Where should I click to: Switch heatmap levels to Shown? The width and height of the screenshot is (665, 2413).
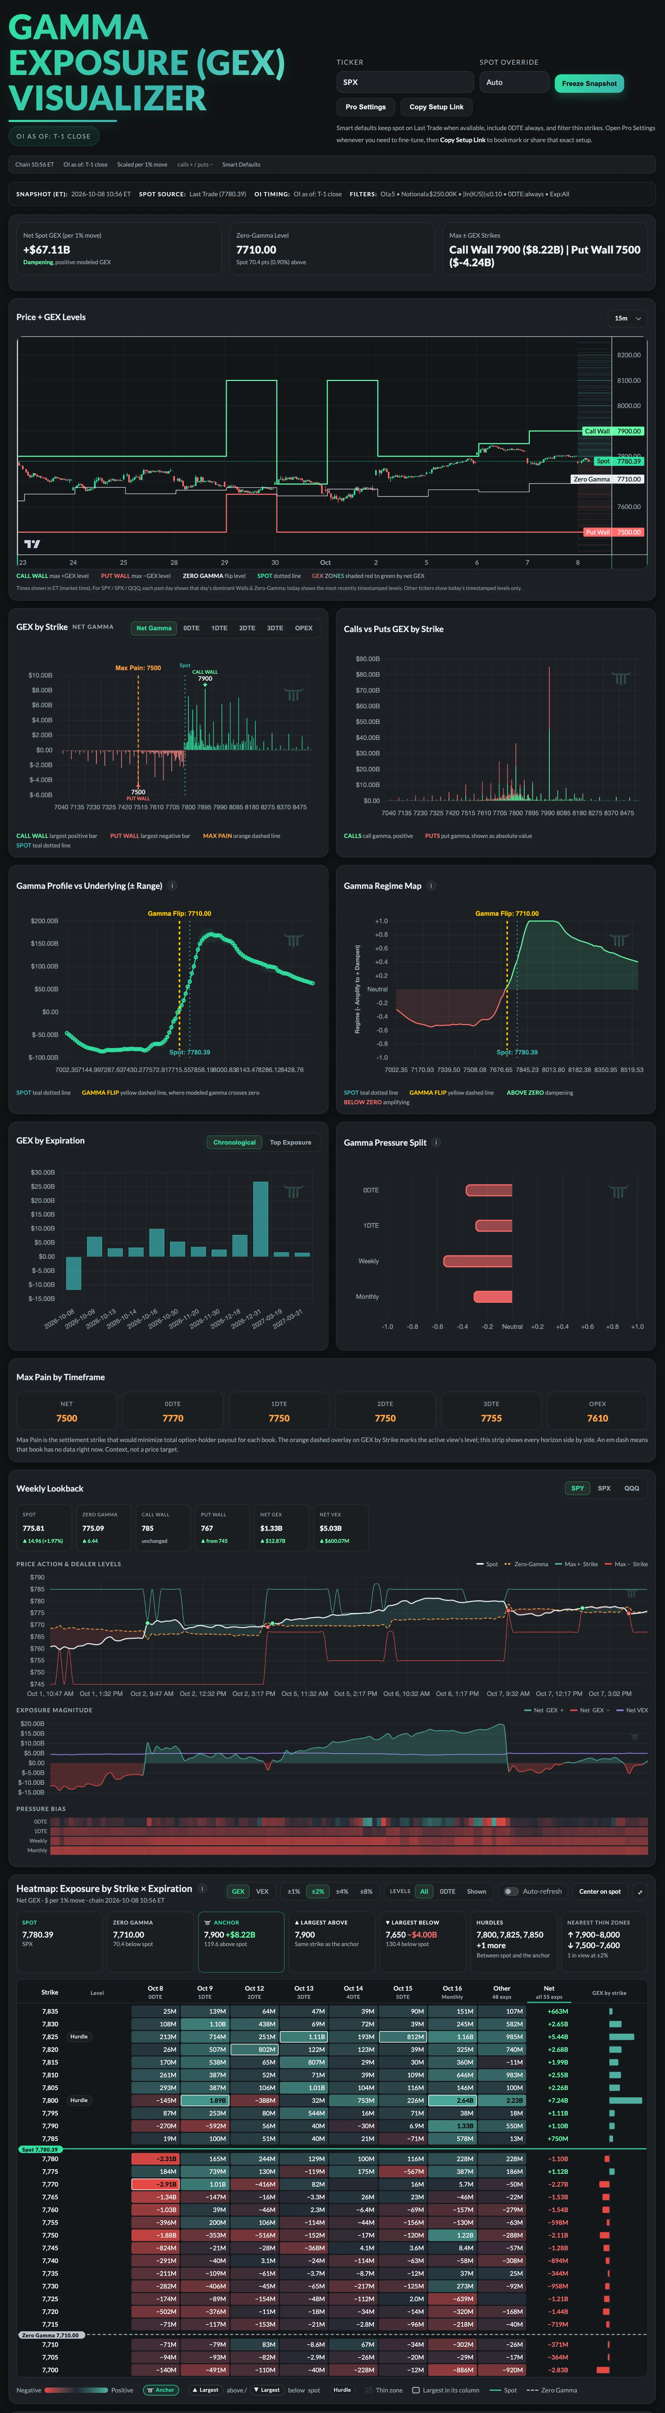coord(477,1891)
